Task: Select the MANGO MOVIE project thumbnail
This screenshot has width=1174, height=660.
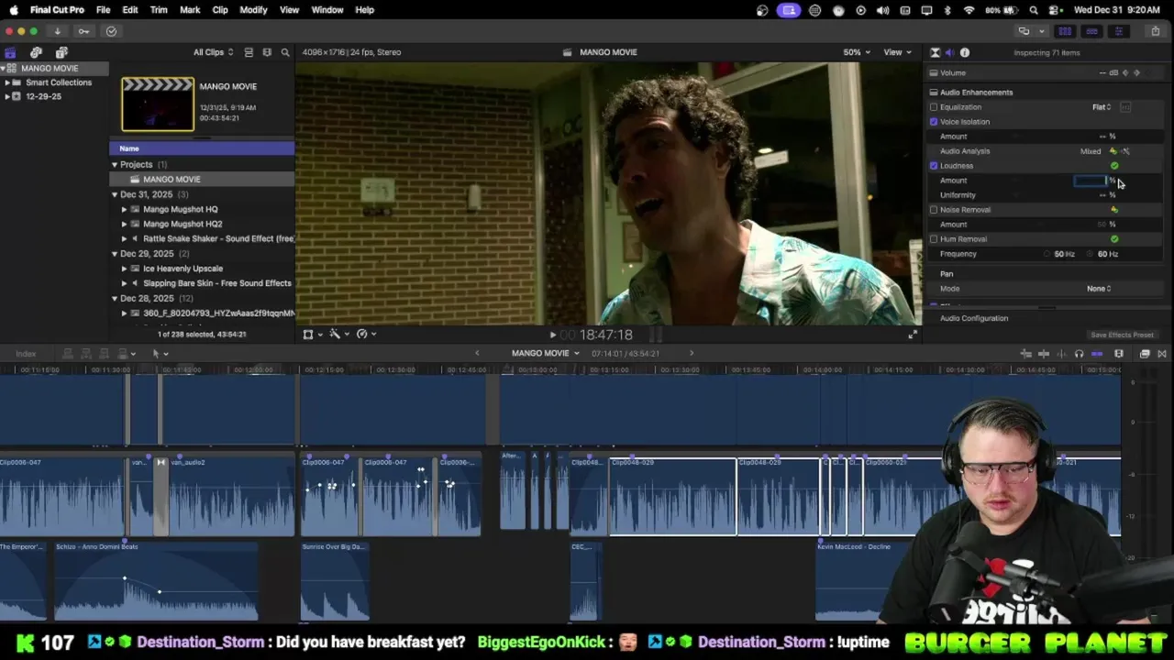Action: point(158,104)
